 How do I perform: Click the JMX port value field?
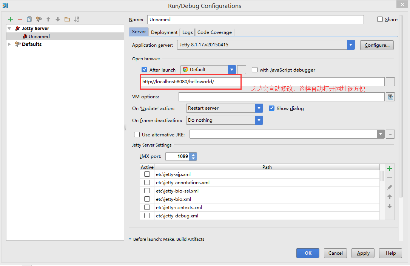coord(178,156)
